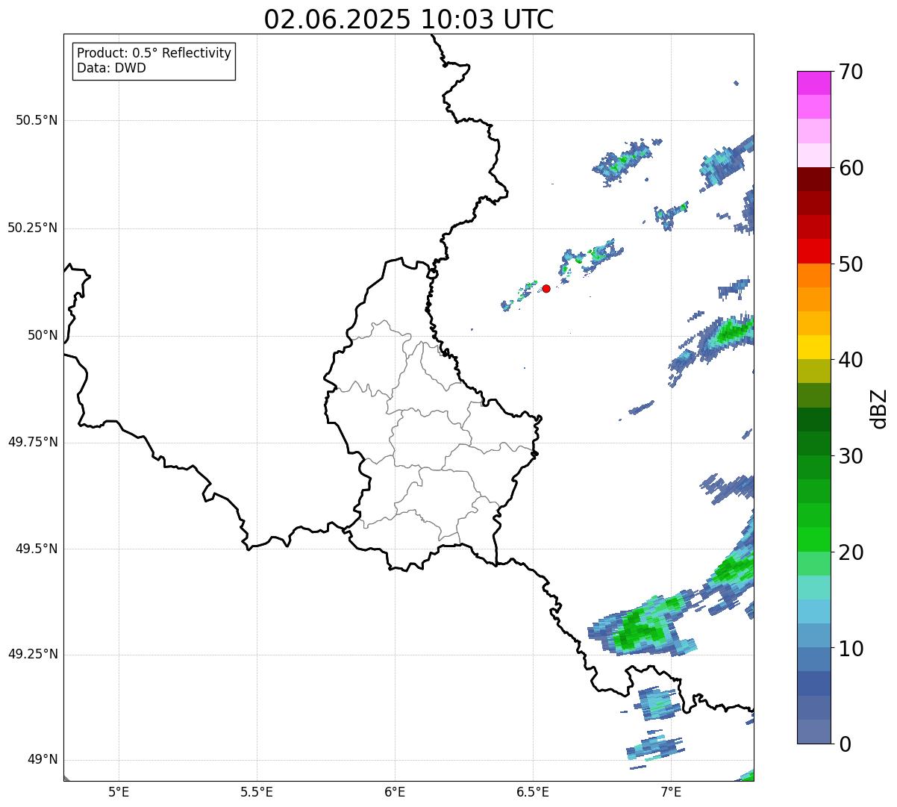Click the 'dBZ' colorbar axis label

pos(879,408)
